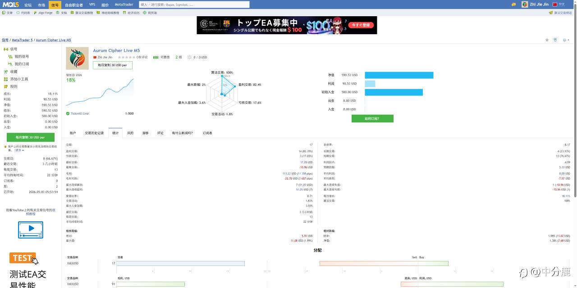Open Tickmill-Live broker link

click(x=79, y=113)
